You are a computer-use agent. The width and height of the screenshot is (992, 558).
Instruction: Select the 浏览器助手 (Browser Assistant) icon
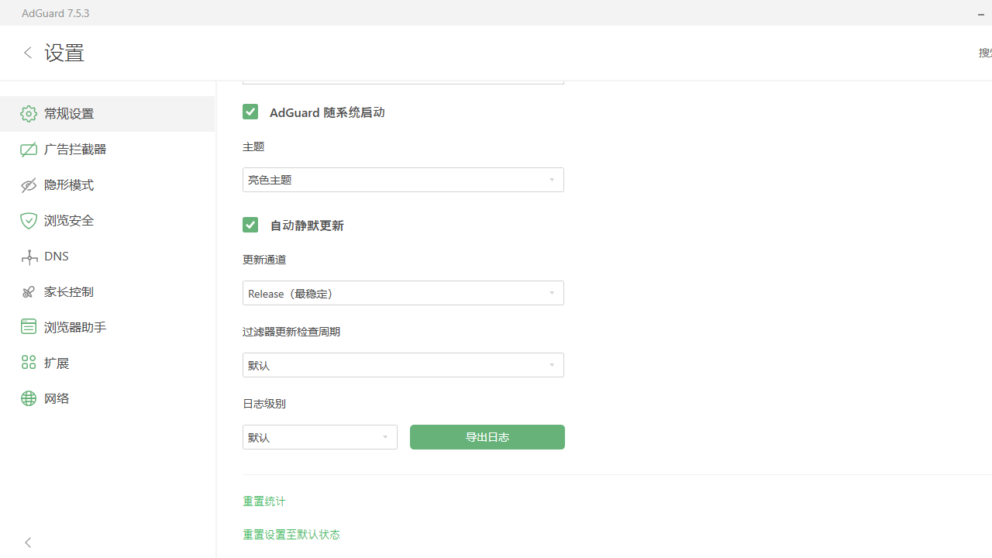(29, 326)
